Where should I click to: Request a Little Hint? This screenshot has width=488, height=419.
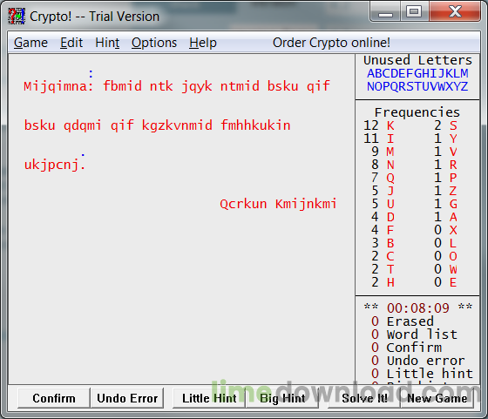click(209, 398)
